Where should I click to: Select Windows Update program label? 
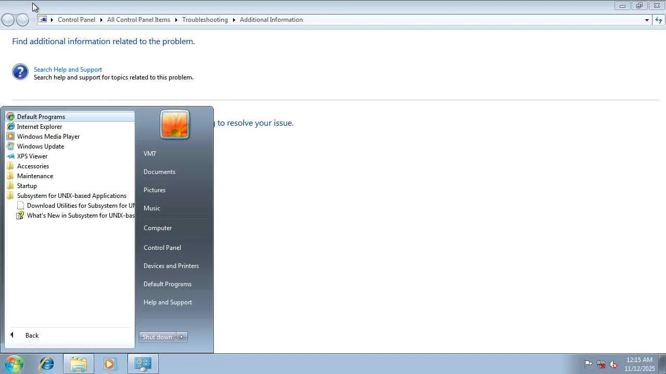click(x=41, y=146)
